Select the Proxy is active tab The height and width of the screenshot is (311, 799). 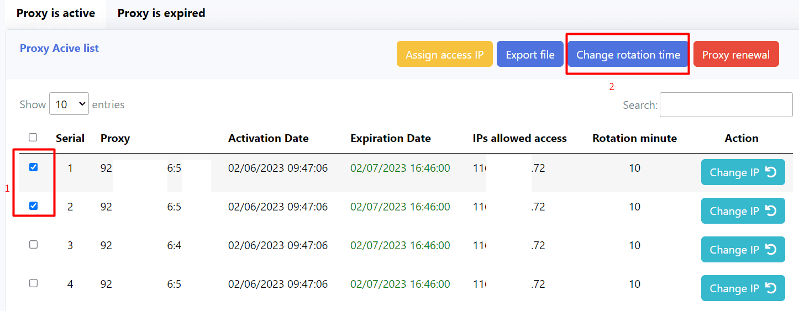tap(55, 13)
